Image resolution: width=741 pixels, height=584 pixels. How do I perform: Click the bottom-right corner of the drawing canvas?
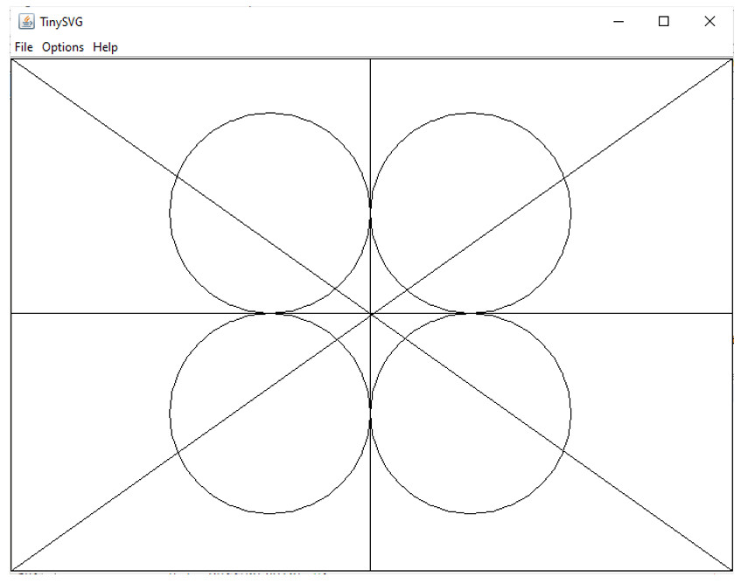click(731, 569)
